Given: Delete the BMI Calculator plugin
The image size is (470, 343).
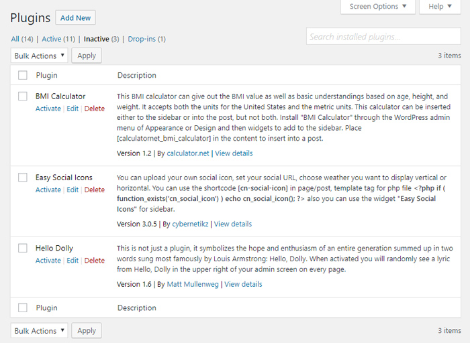Looking at the screenshot, I should [x=95, y=109].
